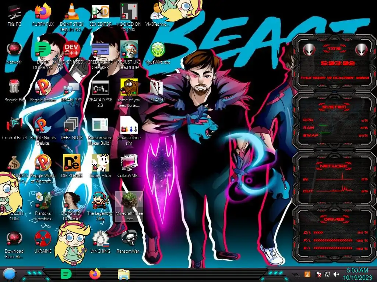Launch Super Hilda game
Image resolution: width=377 pixels, height=282 pixels.
(x=100, y=166)
